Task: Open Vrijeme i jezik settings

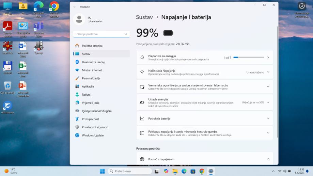Action: click(101, 103)
